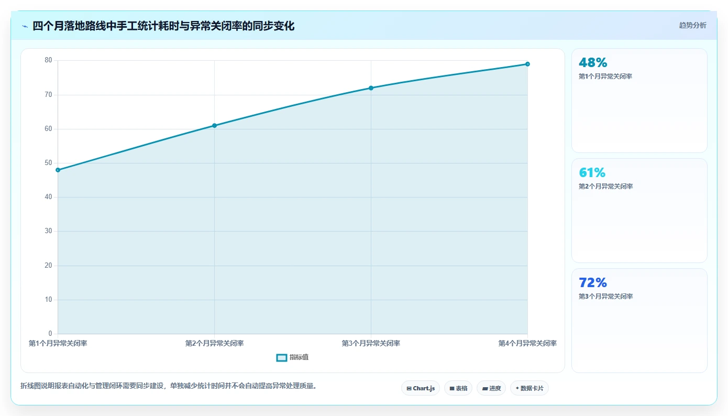
Task: Click the 表格 tag button
Action: click(458, 388)
